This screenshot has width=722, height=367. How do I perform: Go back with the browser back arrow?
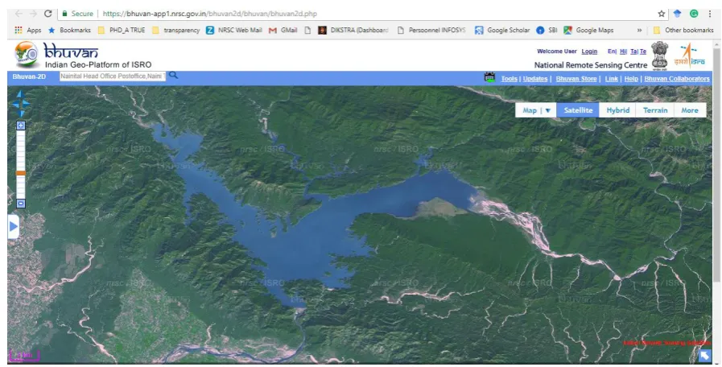pos(19,14)
